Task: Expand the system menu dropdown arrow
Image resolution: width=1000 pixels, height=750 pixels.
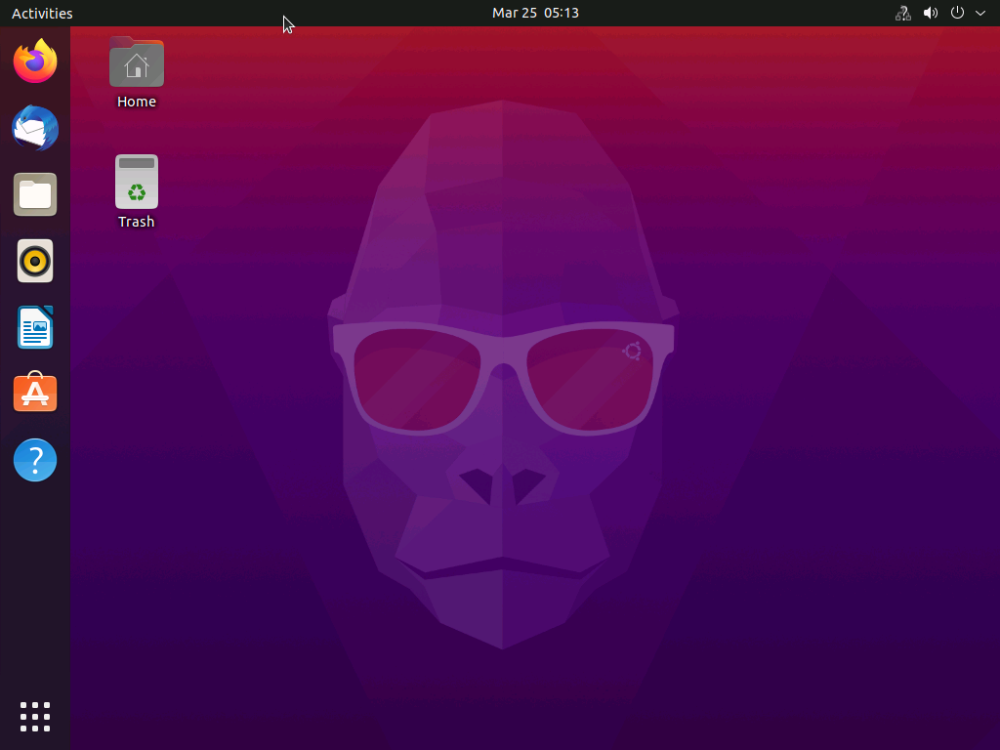Action: [x=980, y=13]
